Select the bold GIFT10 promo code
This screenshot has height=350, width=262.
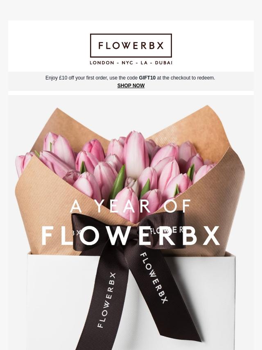pos(147,78)
